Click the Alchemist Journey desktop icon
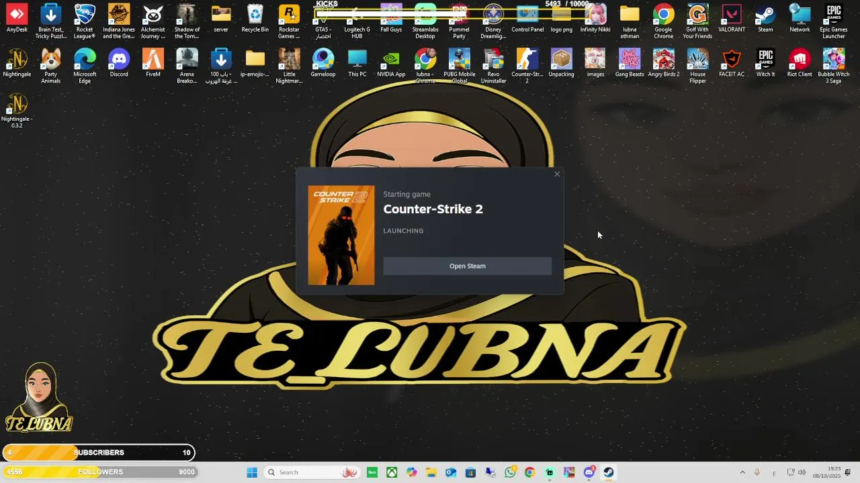This screenshot has width=860, height=483. click(153, 22)
